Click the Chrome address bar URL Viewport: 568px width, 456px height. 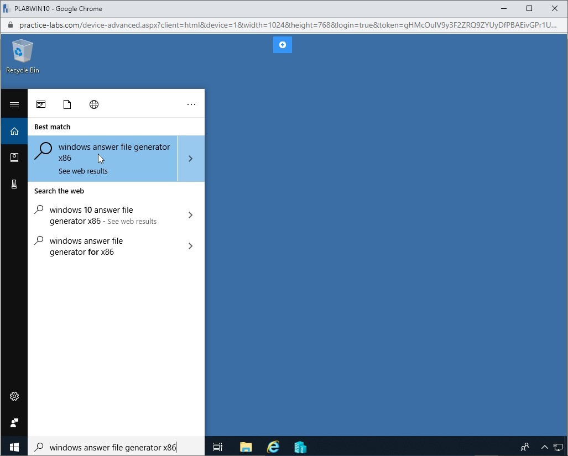(x=288, y=25)
